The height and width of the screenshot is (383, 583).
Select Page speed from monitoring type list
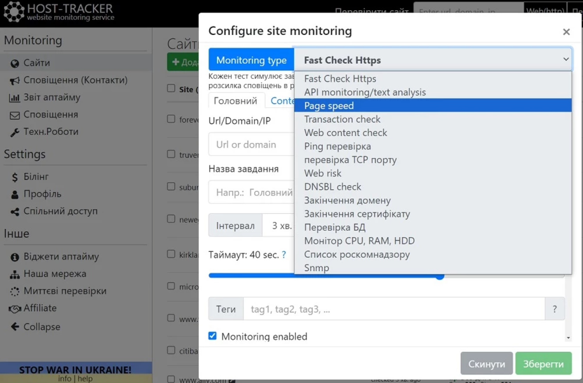[329, 106]
